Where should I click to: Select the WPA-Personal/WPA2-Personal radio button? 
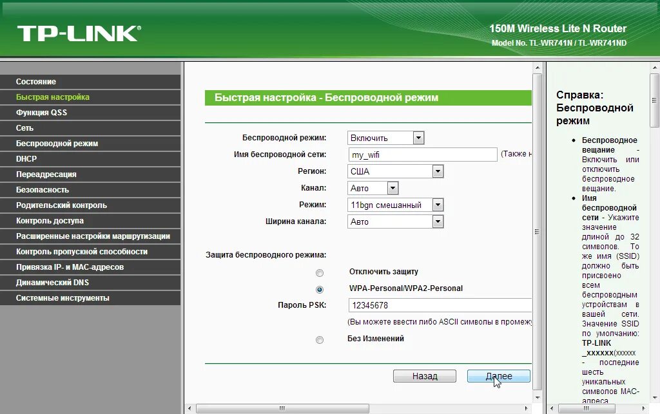pos(320,290)
